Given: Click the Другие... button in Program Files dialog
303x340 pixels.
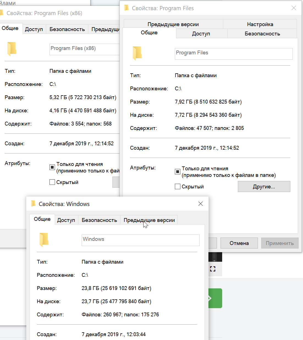Looking at the screenshot, I should coord(264,186).
